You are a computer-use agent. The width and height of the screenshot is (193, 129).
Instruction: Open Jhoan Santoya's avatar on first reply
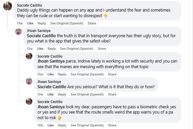(x=19, y=32)
